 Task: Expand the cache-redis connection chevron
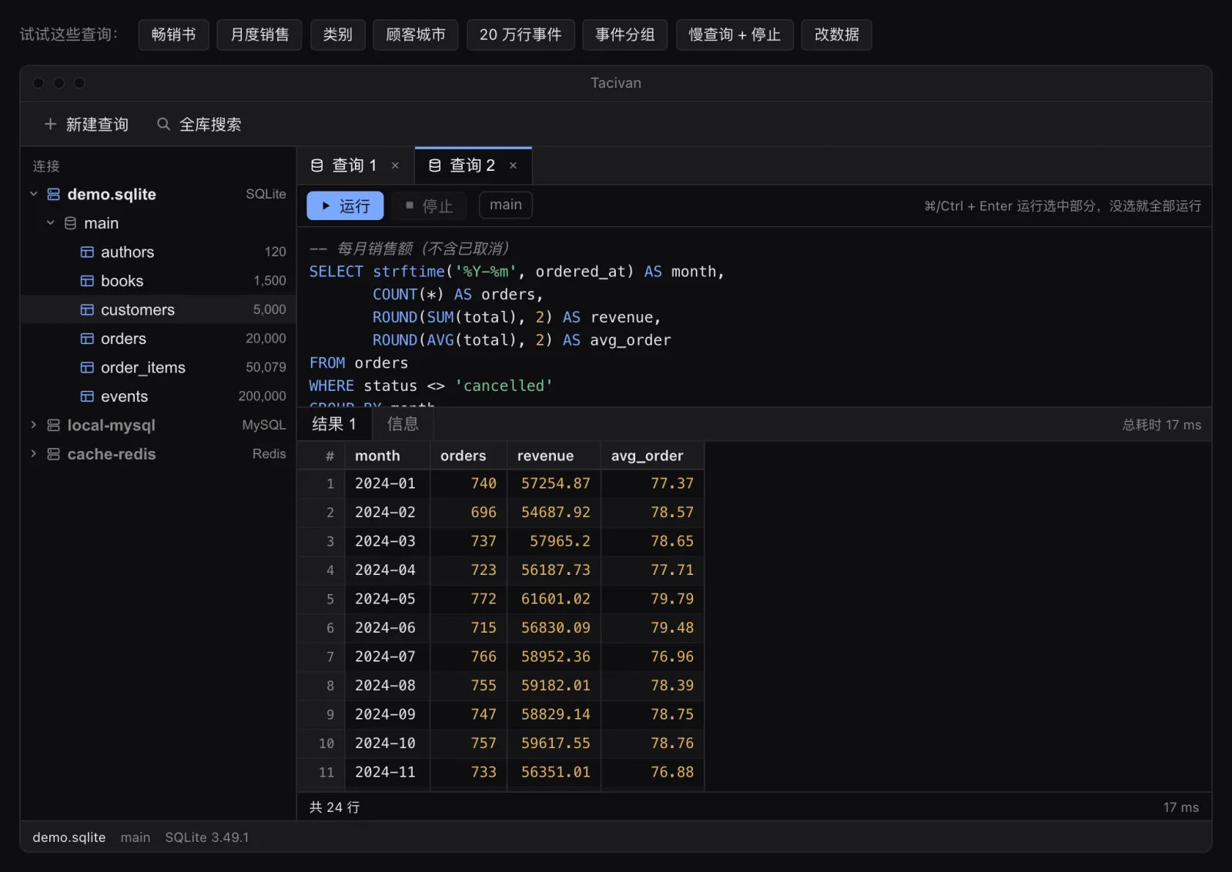(x=34, y=454)
